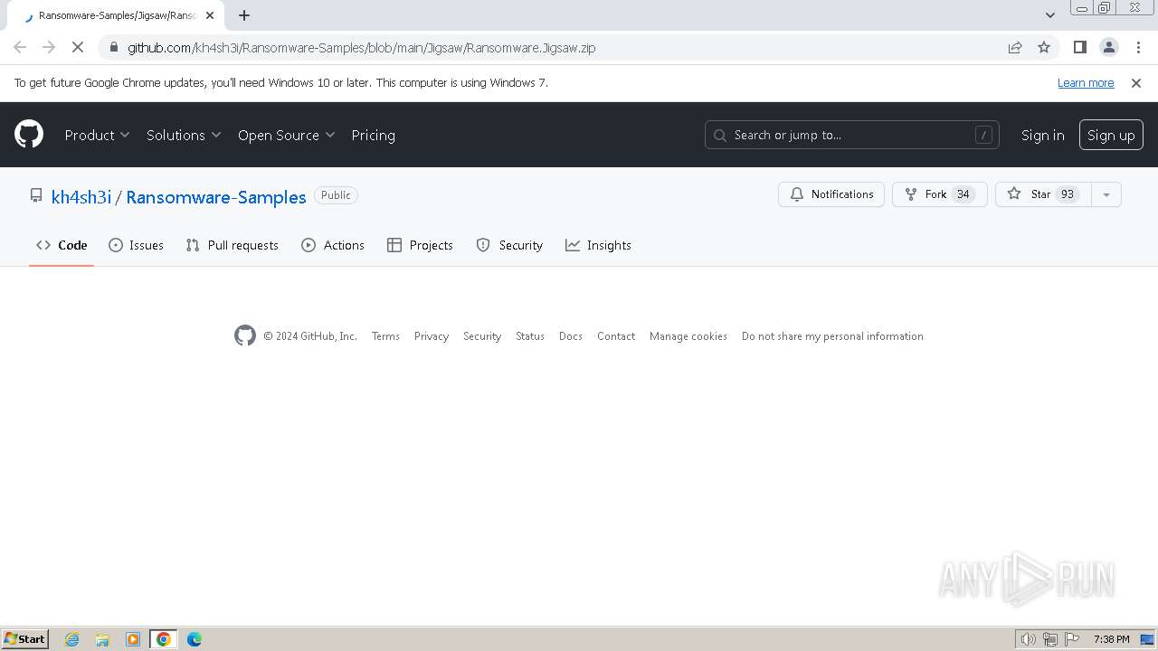Focus the Search or jump to field
The image size is (1158, 651).
[x=852, y=135]
